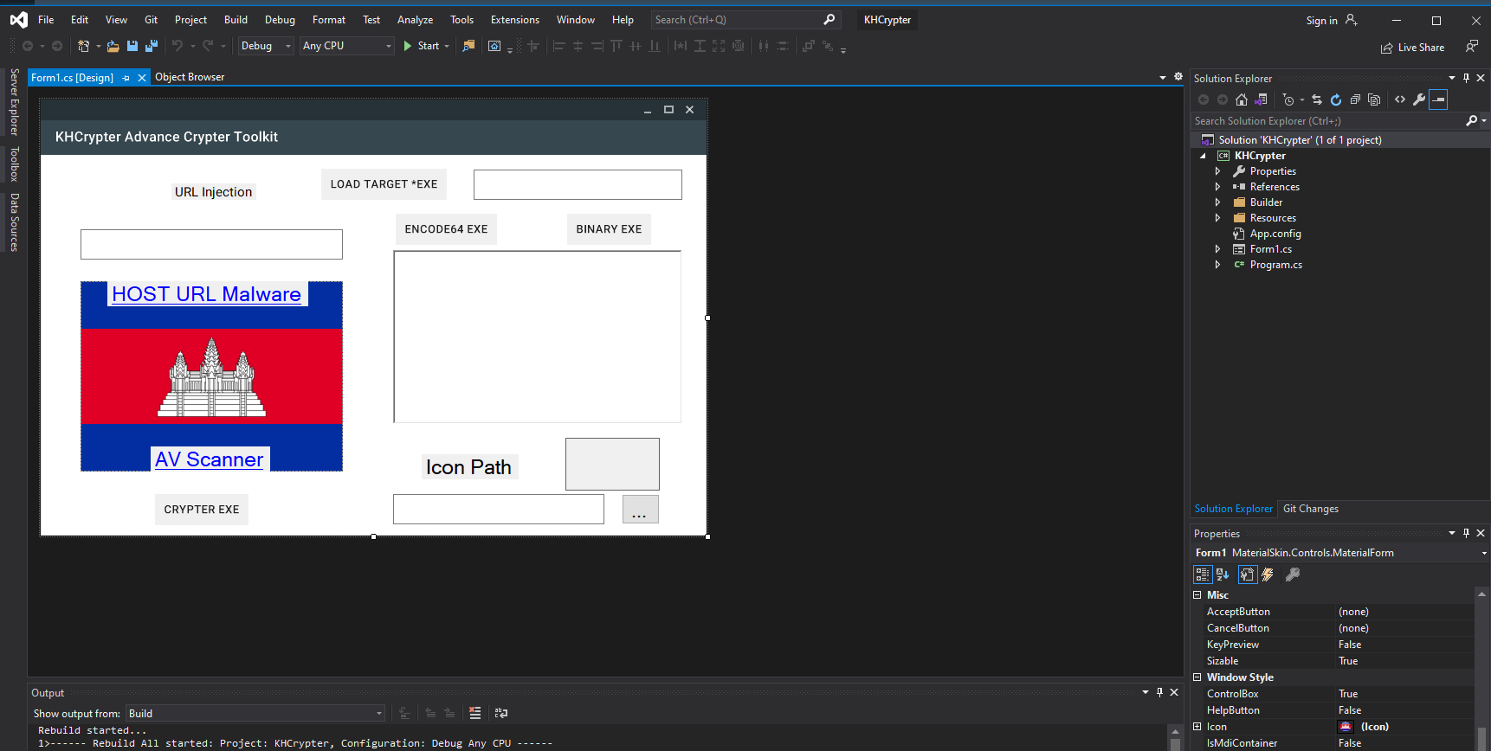The height and width of the screenshot is (751, 1491).
Task: Open the Analyze menu
Action: pos(415,20)
